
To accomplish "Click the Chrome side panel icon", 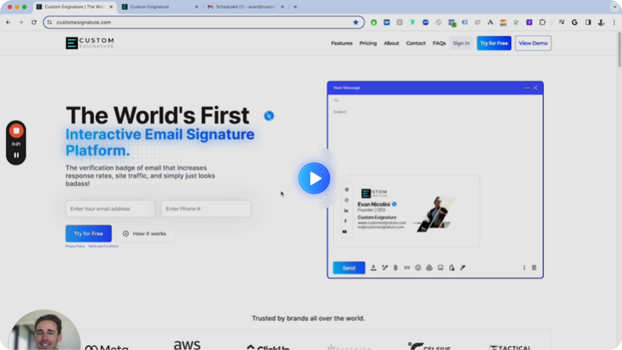I will point(588,22).
